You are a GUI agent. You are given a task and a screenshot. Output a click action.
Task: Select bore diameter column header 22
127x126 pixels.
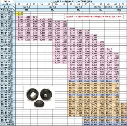click(x=64, y=5)
